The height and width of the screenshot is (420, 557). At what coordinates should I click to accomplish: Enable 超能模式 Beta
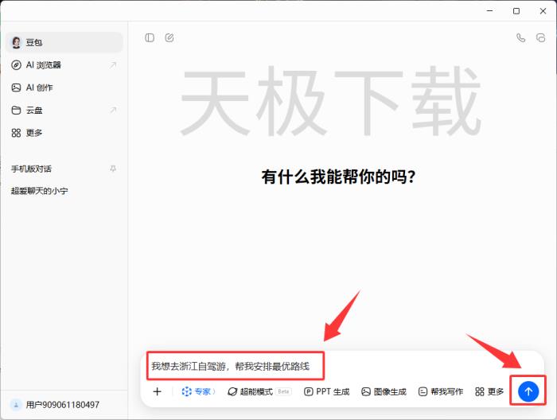(x=259, y=391)
